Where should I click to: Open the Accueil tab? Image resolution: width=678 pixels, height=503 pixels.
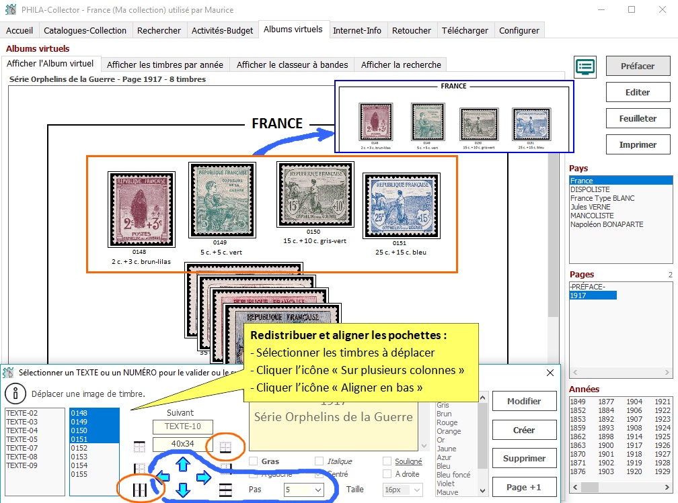coord(20,31)
